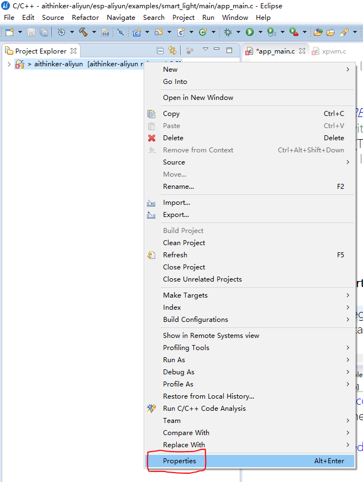Open the Run dropdown arrow
The width and height of the screenshot is (363, 482).
click(x=260, y=32)
